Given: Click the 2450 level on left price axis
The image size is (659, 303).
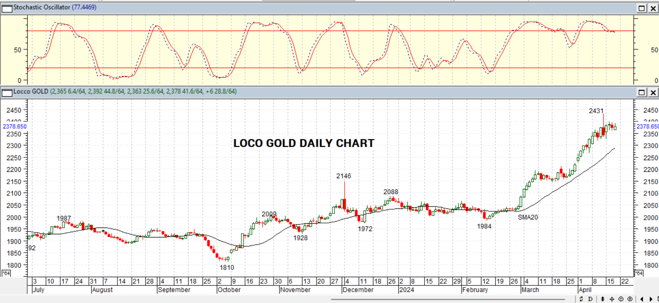Looking at the screenshot, I should (x=14, y=110).
